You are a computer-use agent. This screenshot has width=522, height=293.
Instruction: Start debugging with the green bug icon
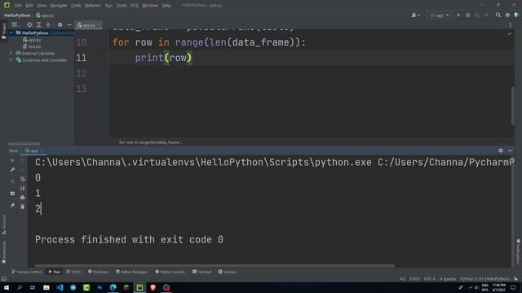[467, 15]
